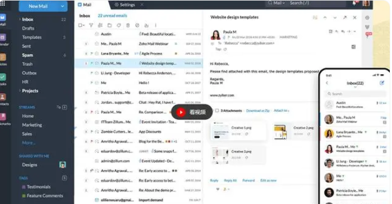Open the notification bell in top bar
The height and width of the screenshot is (204, 392).
coord(354,3)
